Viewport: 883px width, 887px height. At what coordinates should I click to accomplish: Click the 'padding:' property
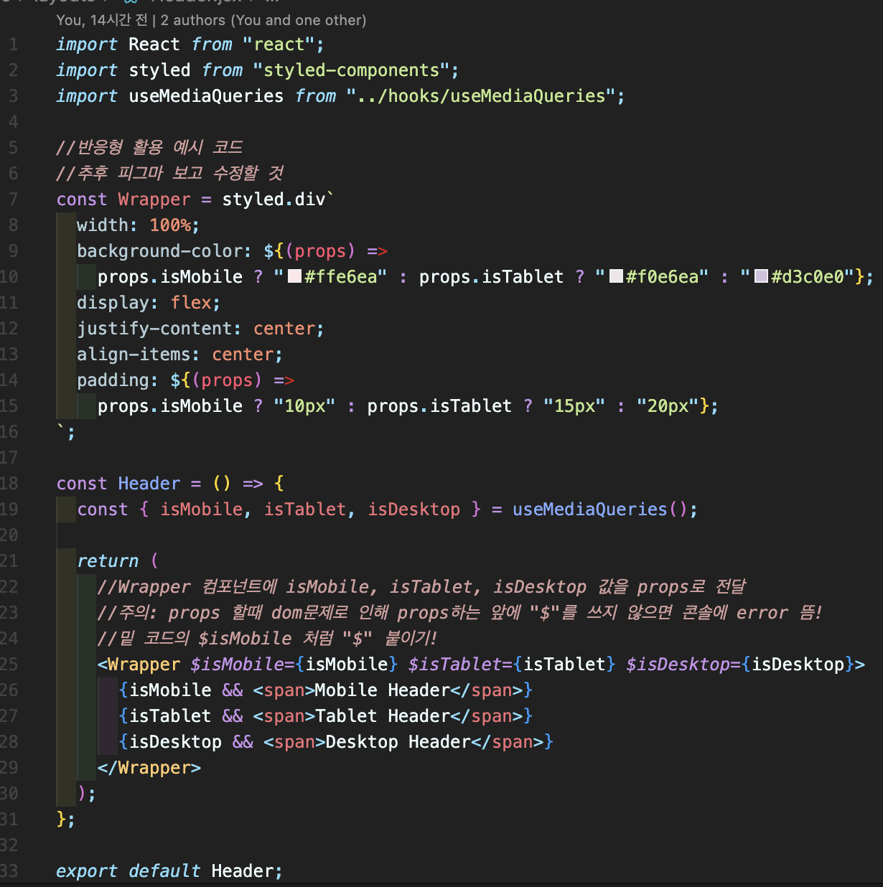118,380
